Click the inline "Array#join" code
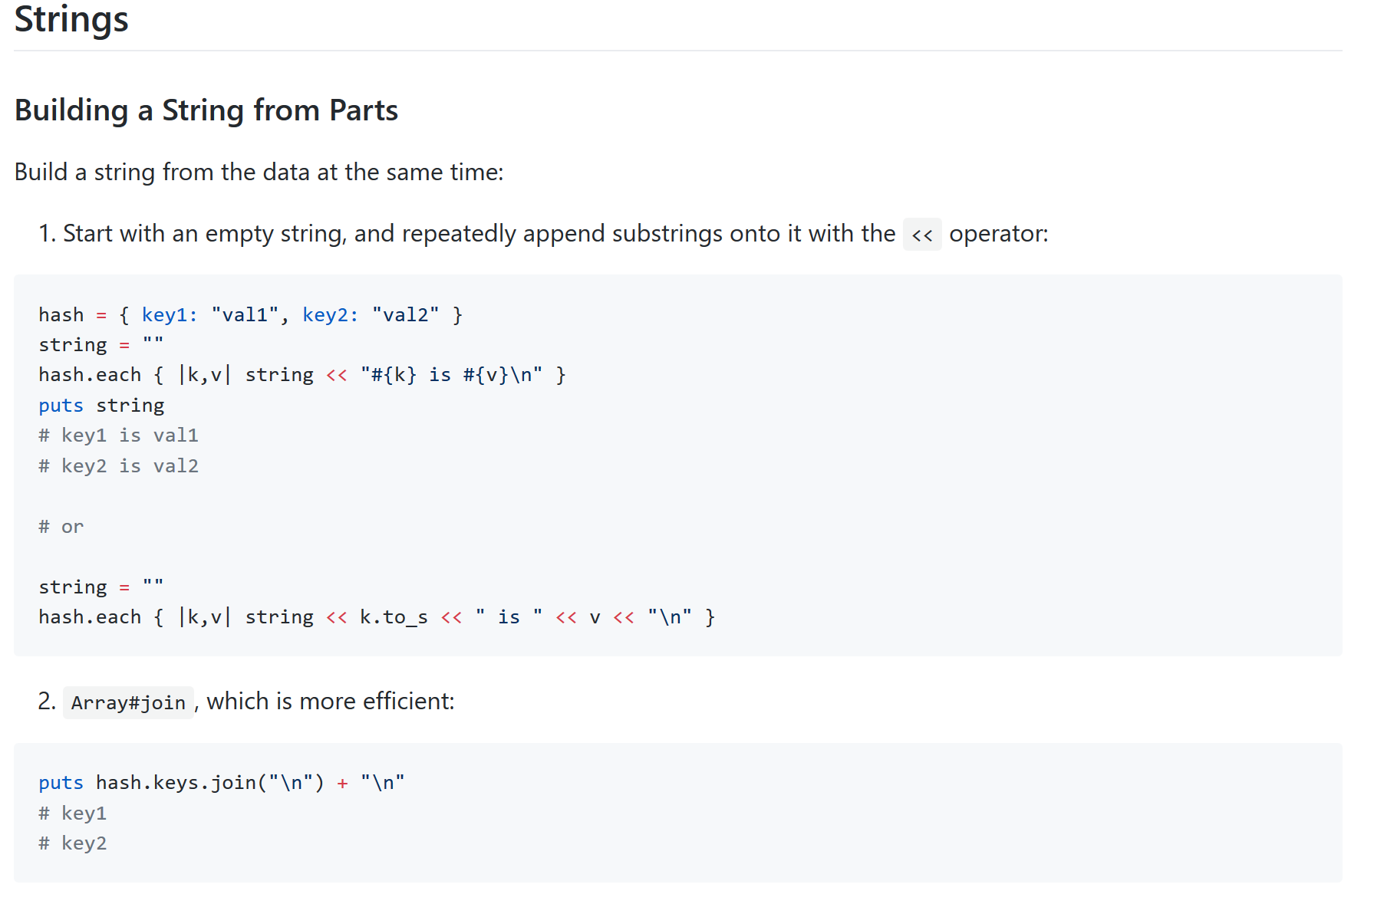The image size is (1384, 904). 128,702
